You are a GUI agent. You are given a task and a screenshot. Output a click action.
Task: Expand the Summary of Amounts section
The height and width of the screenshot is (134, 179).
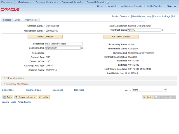click(x=4, y=84)
